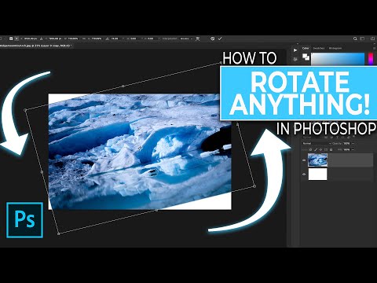
Task: Filter layers by smart object icon
Action: click(x=349, y=138)
